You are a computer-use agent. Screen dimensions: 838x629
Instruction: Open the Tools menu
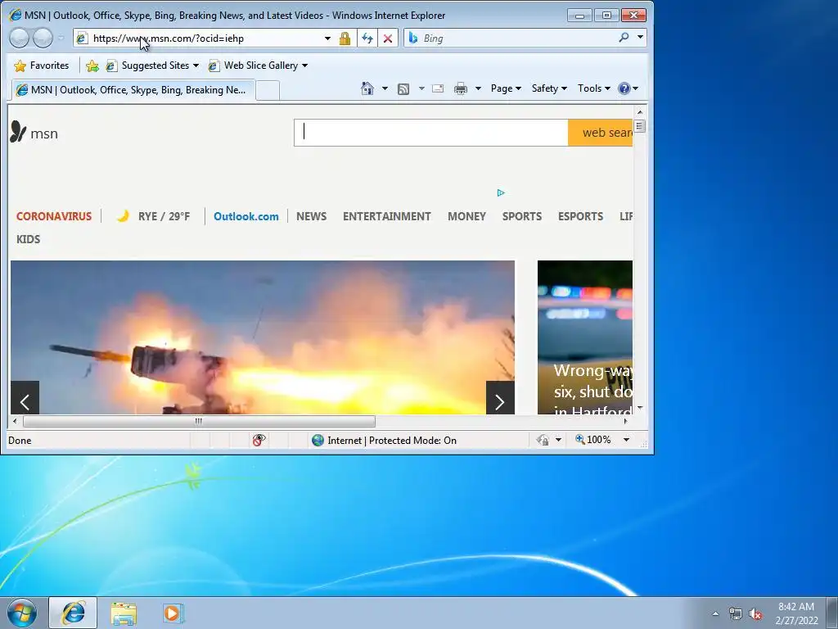pos(594,88)
